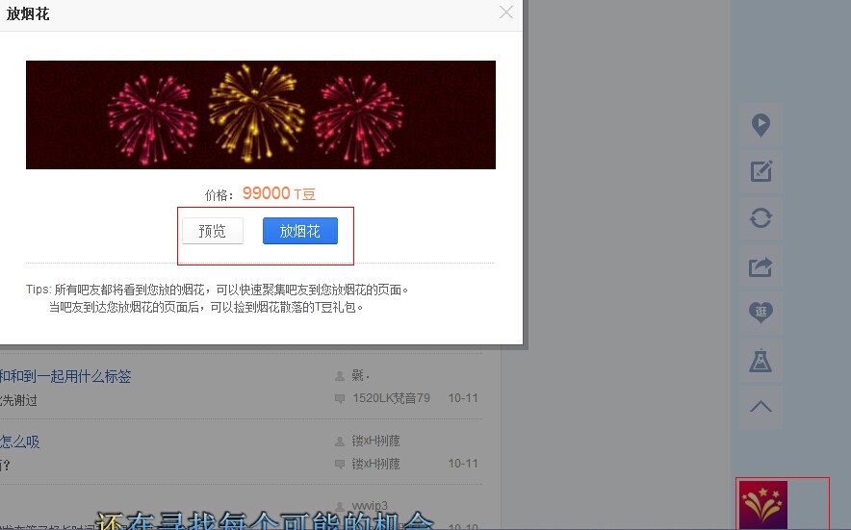Click the fireworks banner image
Image resolution: width=851 pixels, height=530 pixels.
pyautogui.click(x=261, y=114)
